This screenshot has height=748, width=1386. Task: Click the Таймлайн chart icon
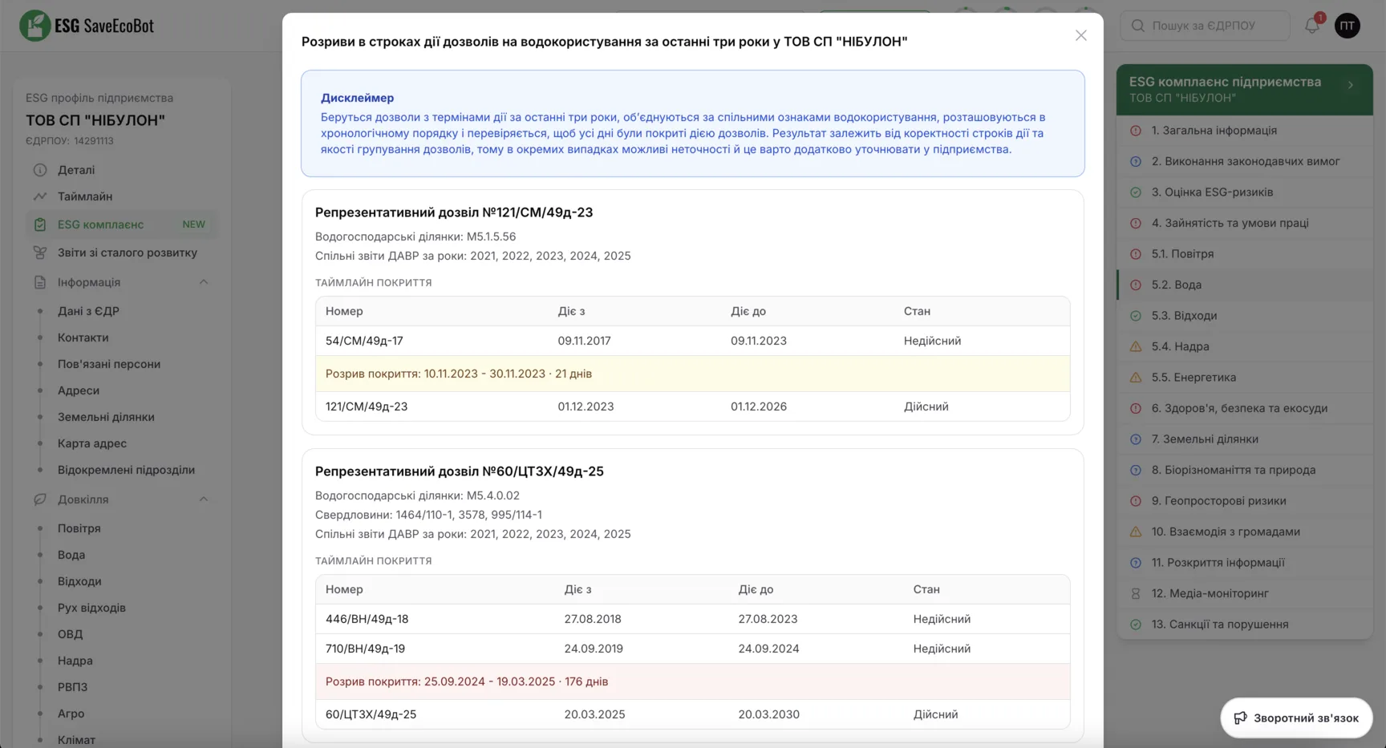39,196
